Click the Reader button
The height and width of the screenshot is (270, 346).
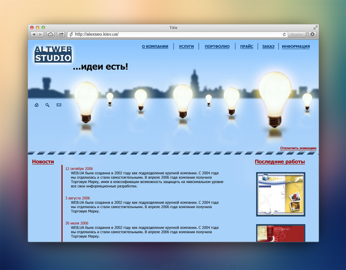(297, 34)
